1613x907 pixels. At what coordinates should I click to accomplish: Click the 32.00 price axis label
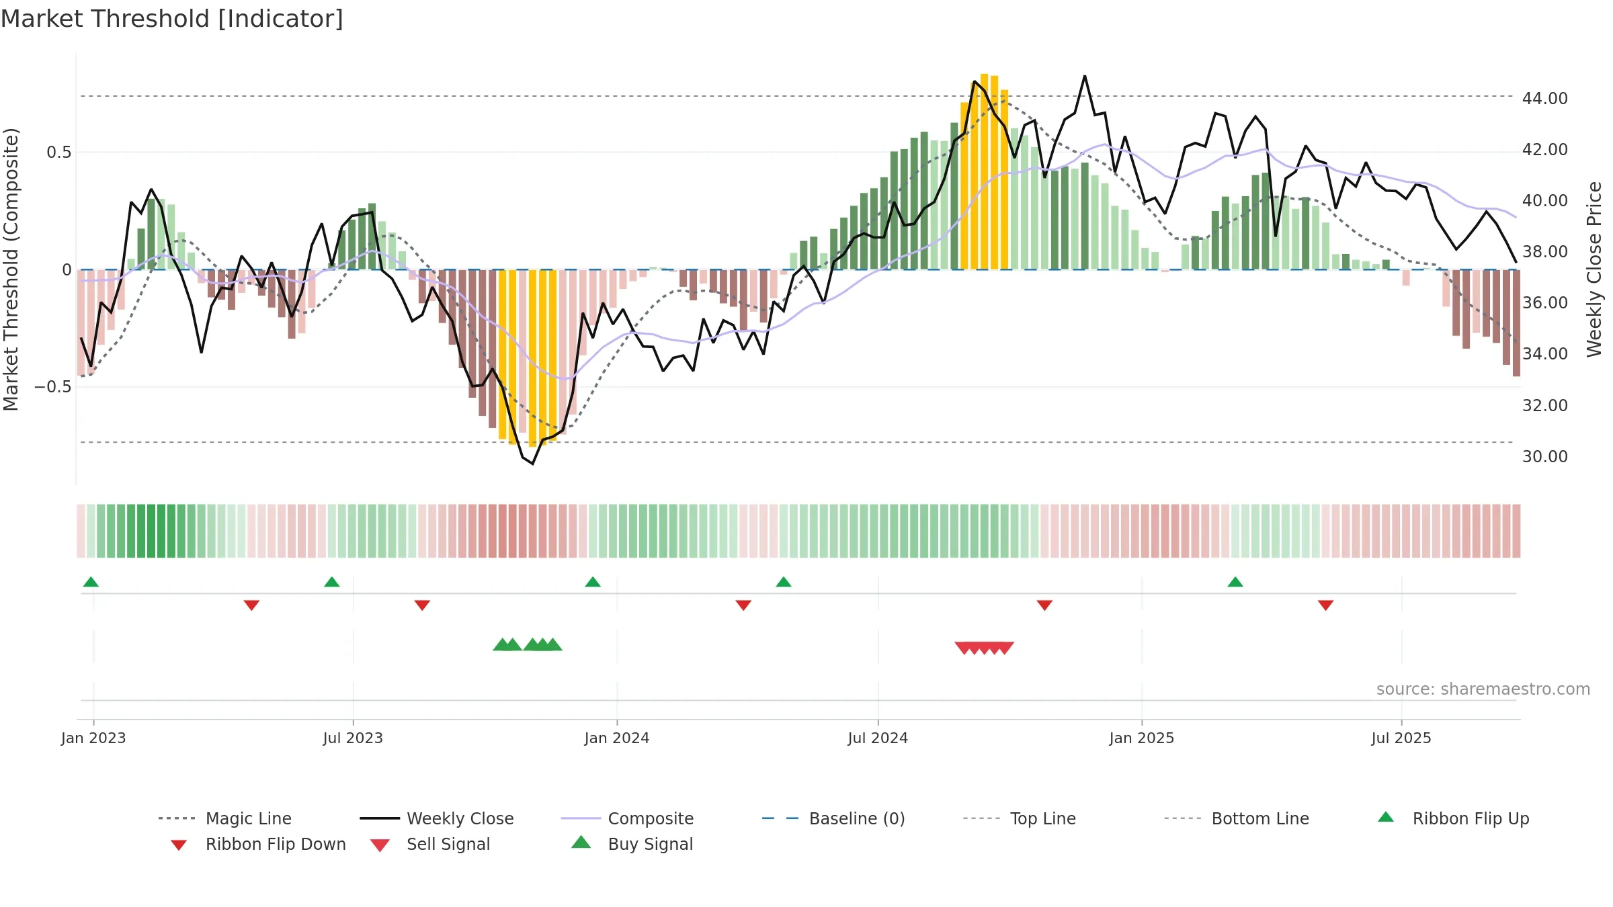pyautogui.click(x=1545, y=405)
